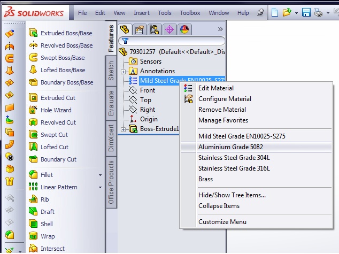Expand the Boss-Extrude1 tree node
The image size is (339, 254).
123,129
